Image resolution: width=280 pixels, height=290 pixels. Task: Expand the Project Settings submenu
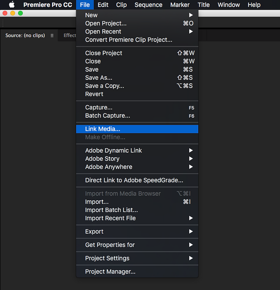coord(137,258)
